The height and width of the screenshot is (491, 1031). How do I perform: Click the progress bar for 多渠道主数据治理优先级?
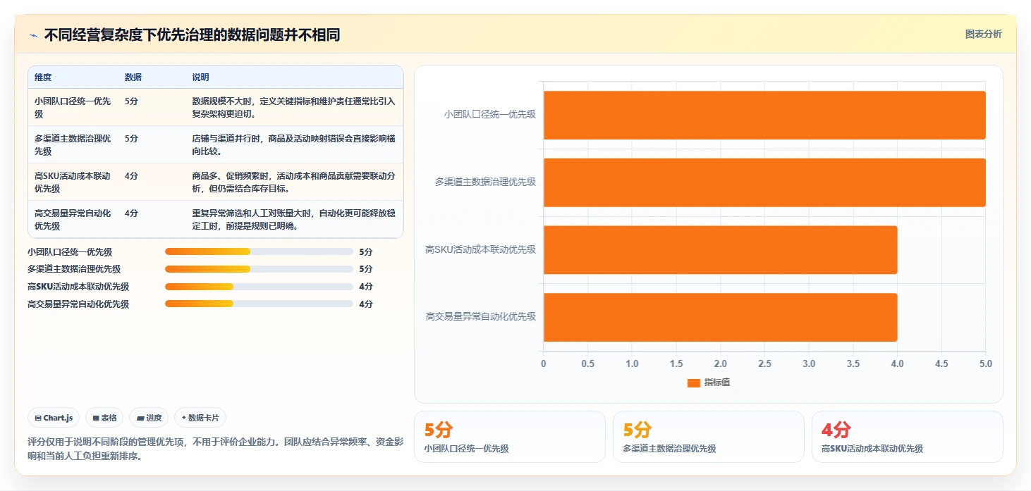click(x=259, y=269)
